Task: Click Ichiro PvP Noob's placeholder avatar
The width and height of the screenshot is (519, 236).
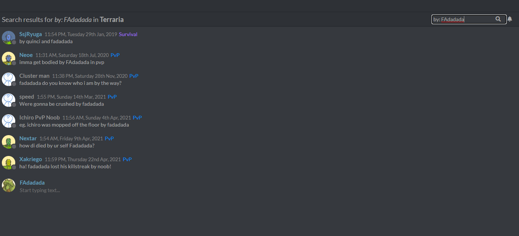Action: point(9,121)
